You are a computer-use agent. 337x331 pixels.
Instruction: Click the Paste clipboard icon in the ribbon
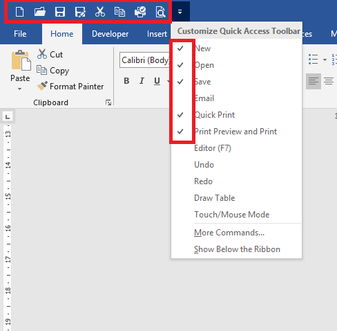pos(21,60)
